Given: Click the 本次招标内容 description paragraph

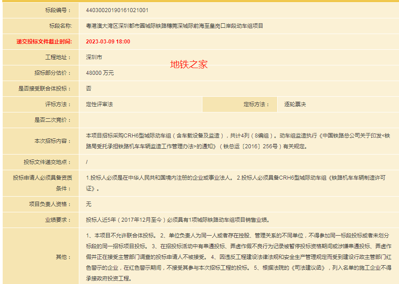Looking at the screenshot, I should (x=237, y=141).
